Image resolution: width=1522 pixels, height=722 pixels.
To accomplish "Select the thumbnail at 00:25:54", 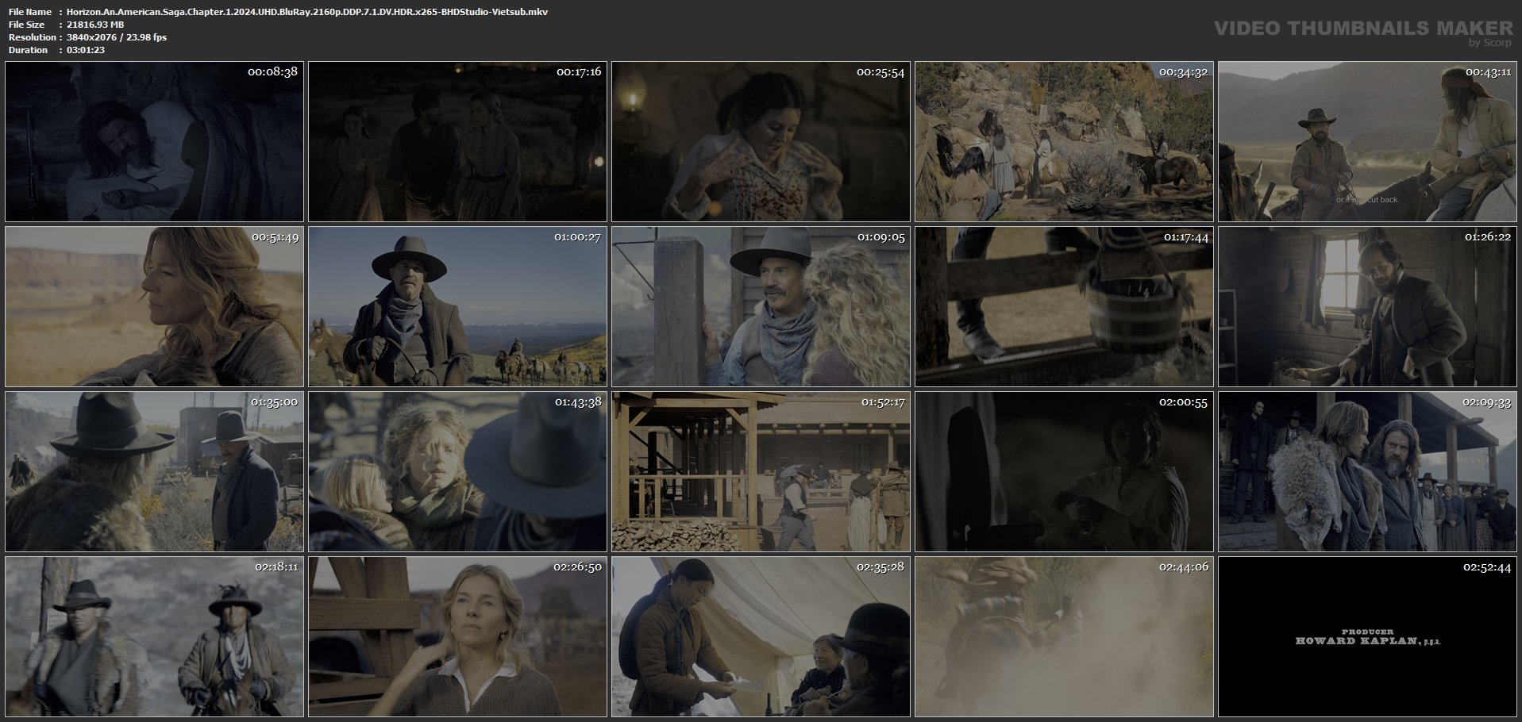I will pyautogui.click(x=761, y=141).
